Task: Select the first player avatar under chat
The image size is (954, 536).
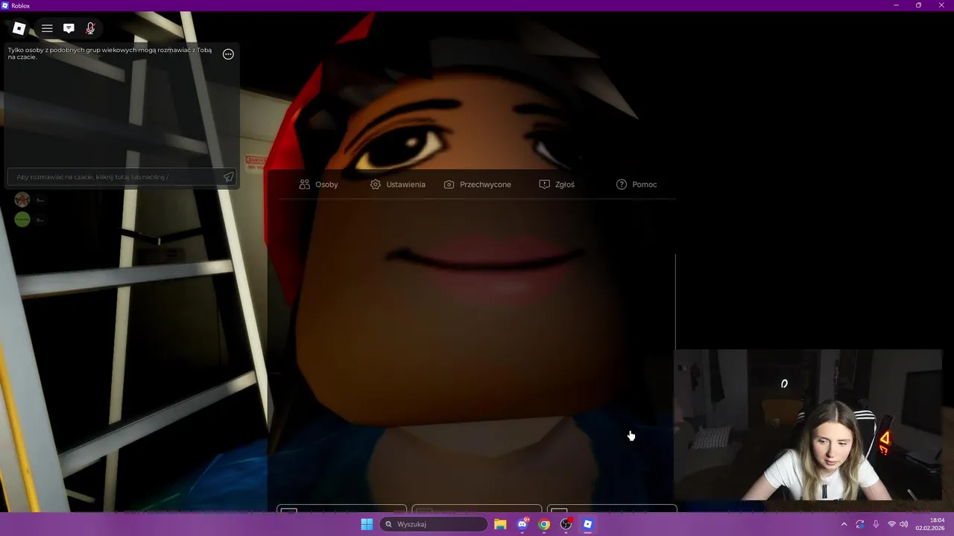Action: (x=22, y=200)
